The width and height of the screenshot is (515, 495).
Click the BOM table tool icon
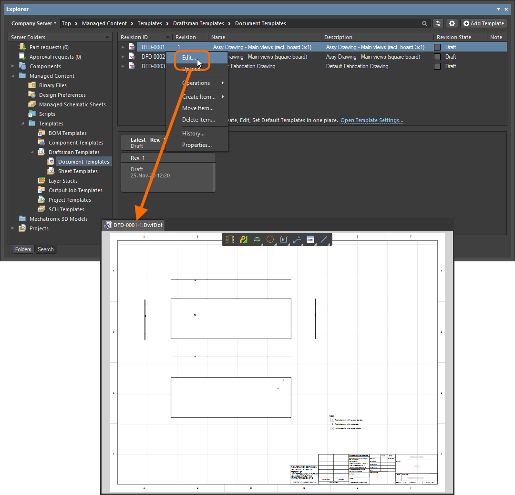(310, 240)
